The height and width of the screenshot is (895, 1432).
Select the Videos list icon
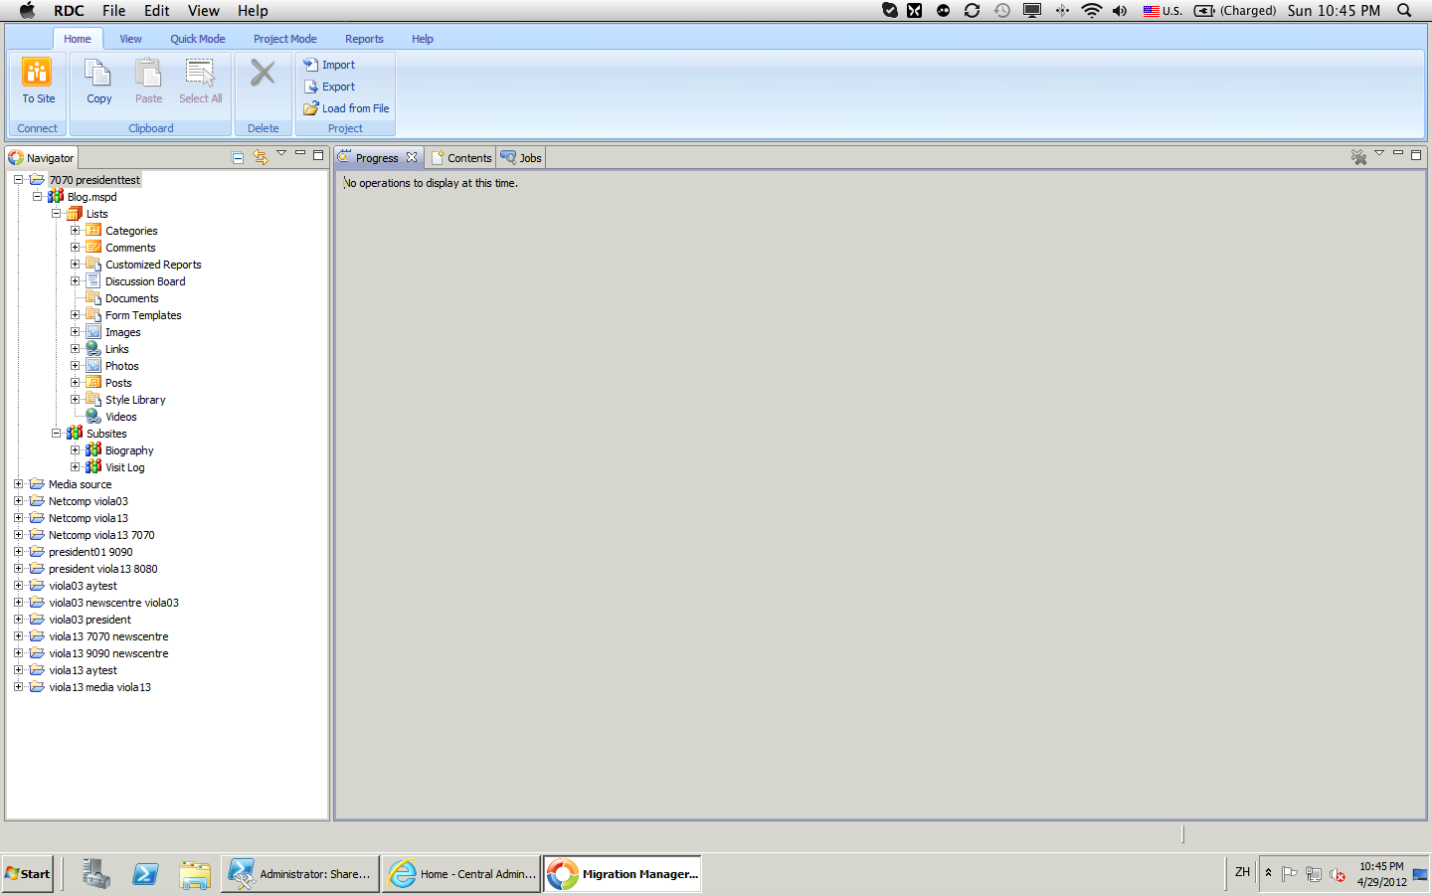(x=93, y=416)
